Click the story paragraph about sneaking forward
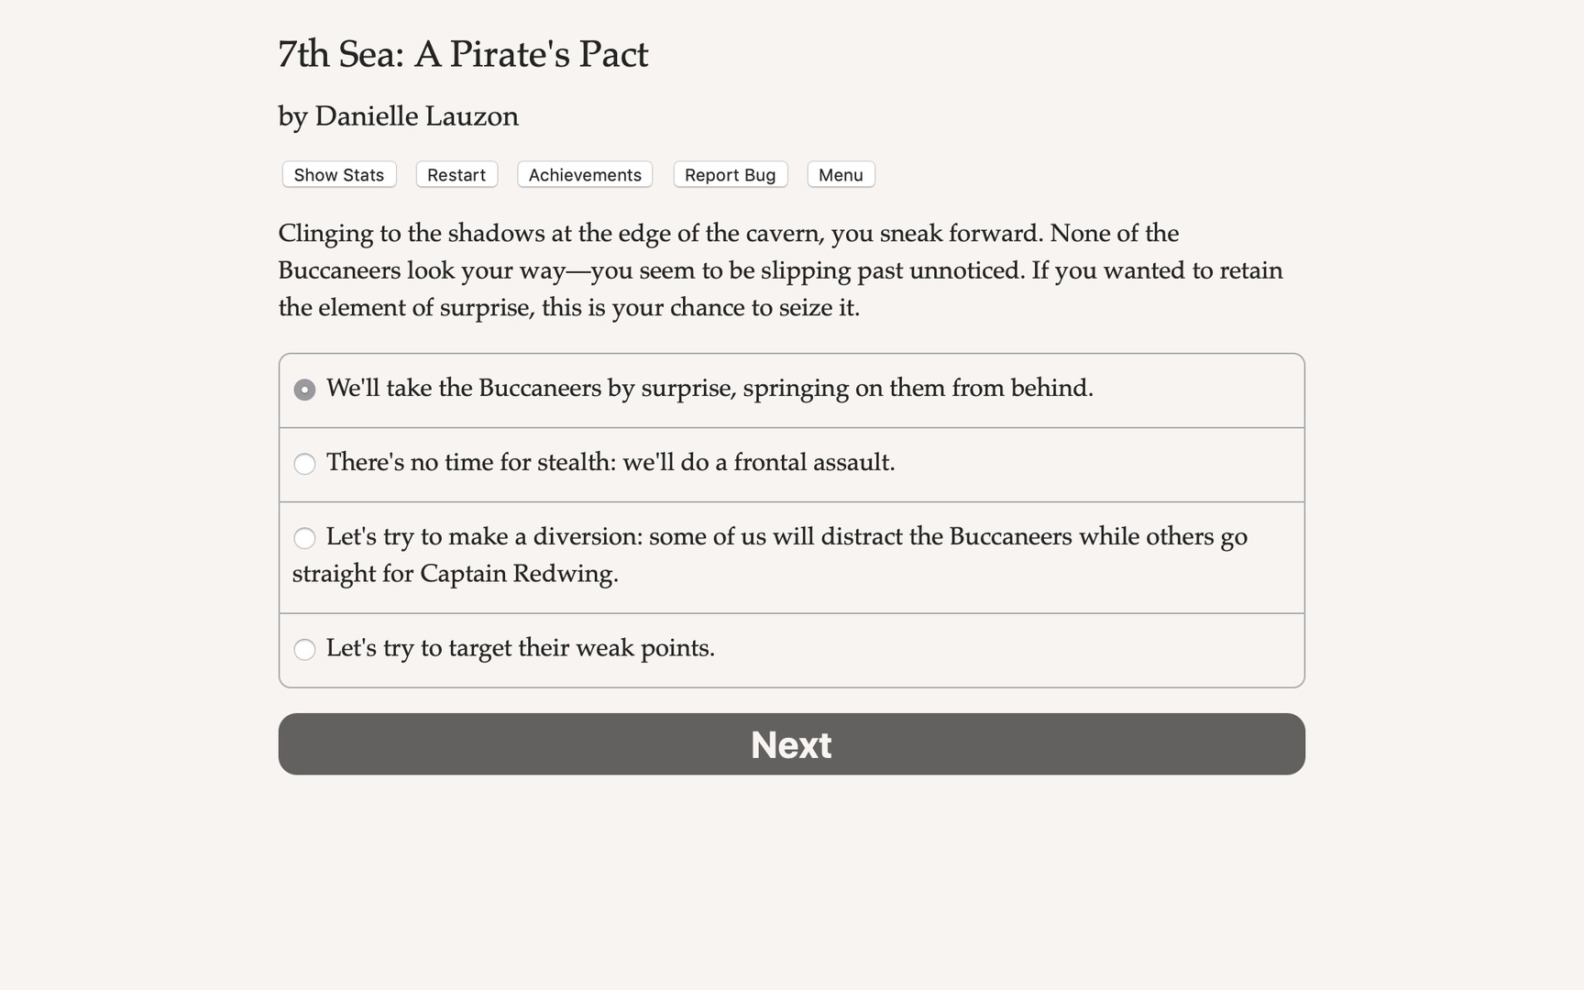The width and height of the screenshot is (1584, 990). [779, 269]
